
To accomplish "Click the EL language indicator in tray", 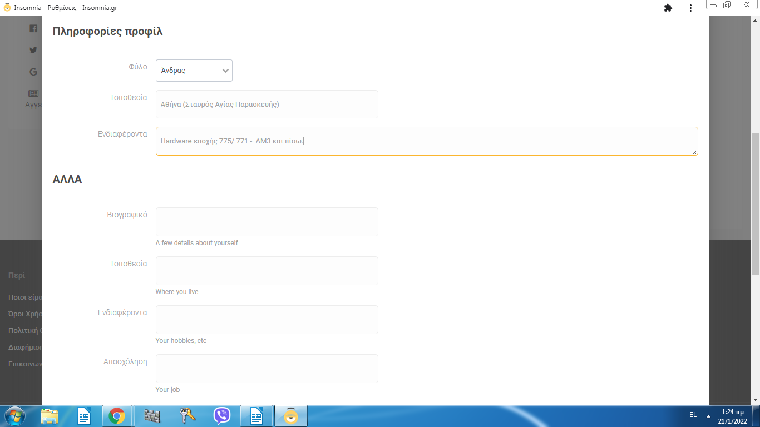I will pos(693,415).
